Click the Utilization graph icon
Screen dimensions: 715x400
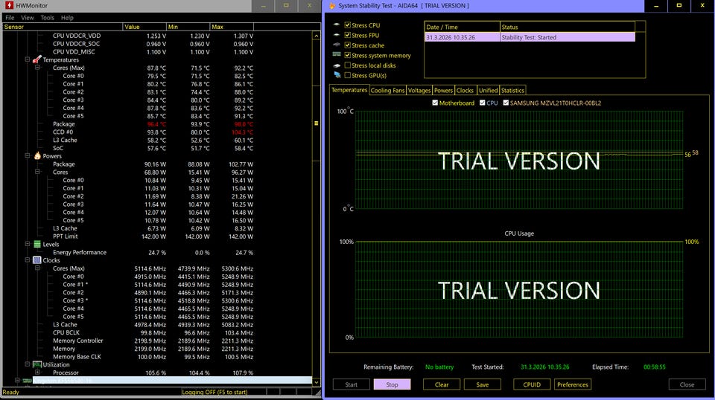[36, 364]
